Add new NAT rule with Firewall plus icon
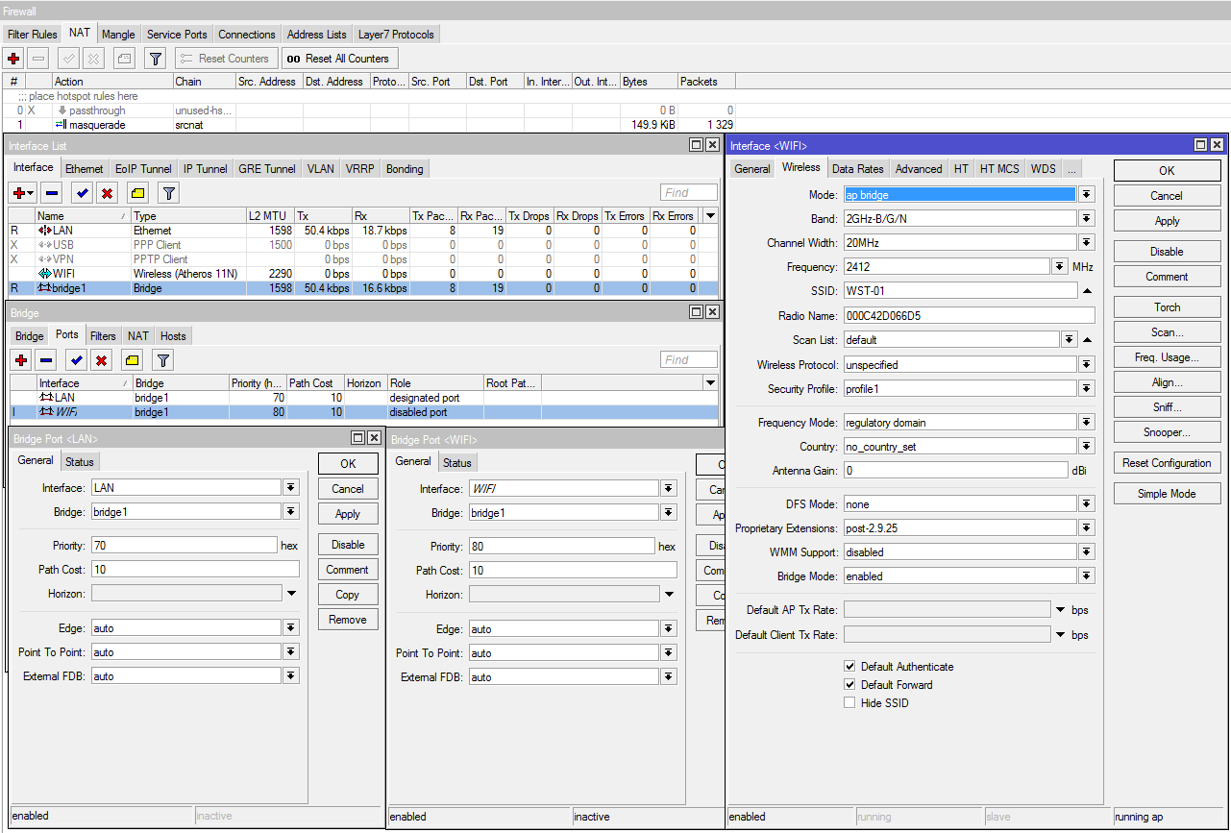The width and height of the screenshot is (1231, 833). (14, 59)
